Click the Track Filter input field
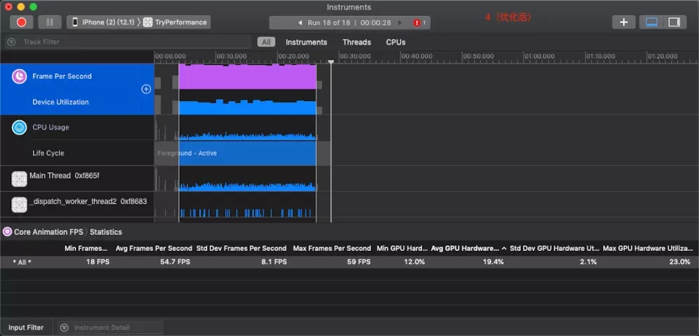Screen dimensions: 699x336 [128, 42]
